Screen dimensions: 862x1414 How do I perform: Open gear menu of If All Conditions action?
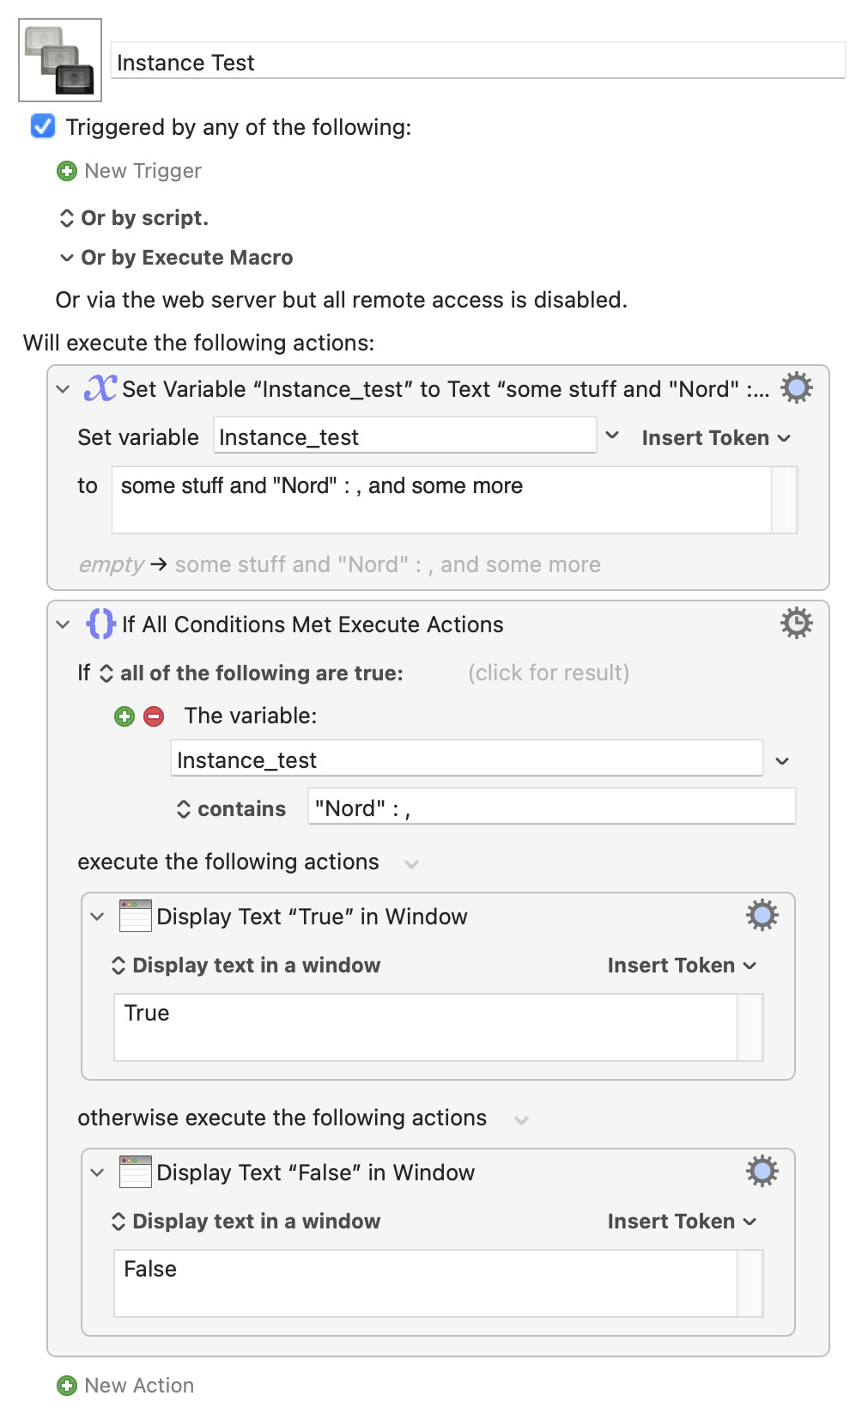[x=796, y=624]
